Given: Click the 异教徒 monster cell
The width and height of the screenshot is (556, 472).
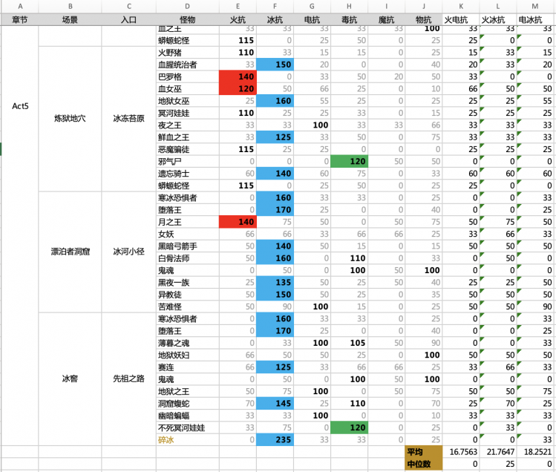Looking at the screenshot, I should (x=187, y=295).
